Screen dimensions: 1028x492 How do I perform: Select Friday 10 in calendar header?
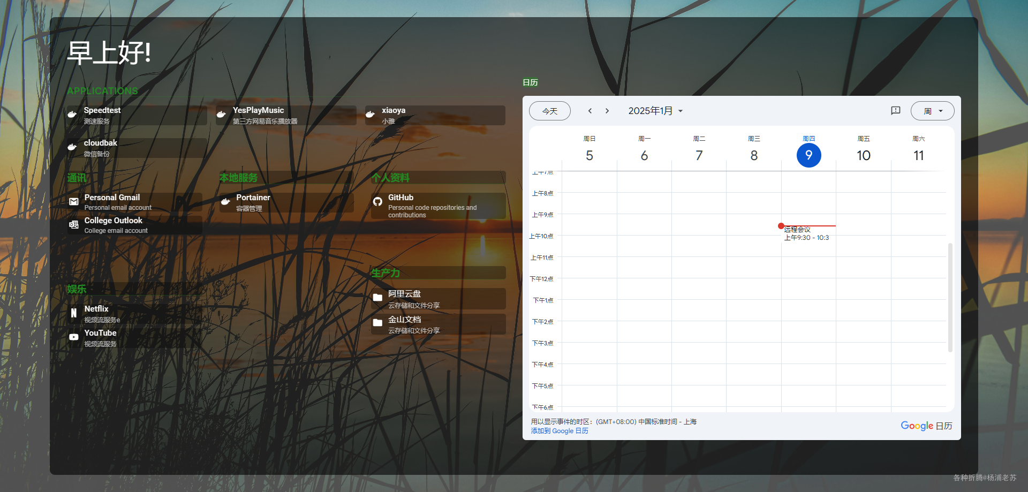click(864, 155)
